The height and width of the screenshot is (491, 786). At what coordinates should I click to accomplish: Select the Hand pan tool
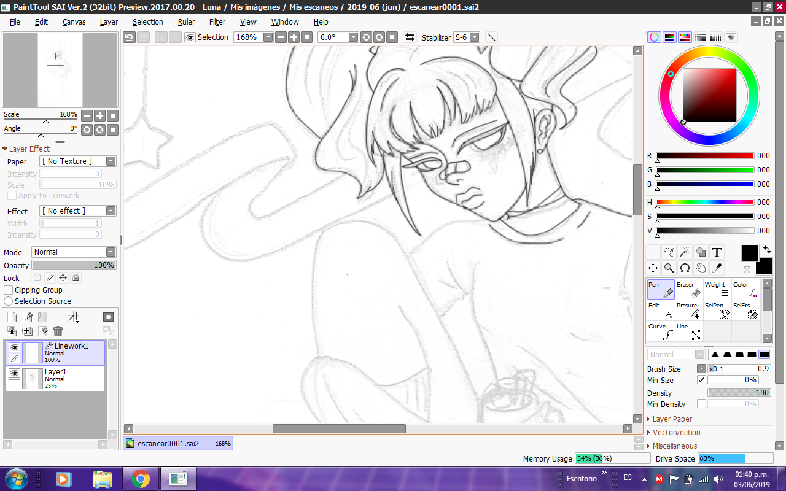pyautogui.click(x=701, y=268)
